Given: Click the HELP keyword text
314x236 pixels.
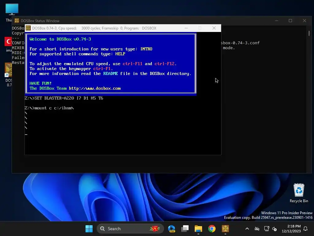Looking at the screenshot, I should pos(120,54).
